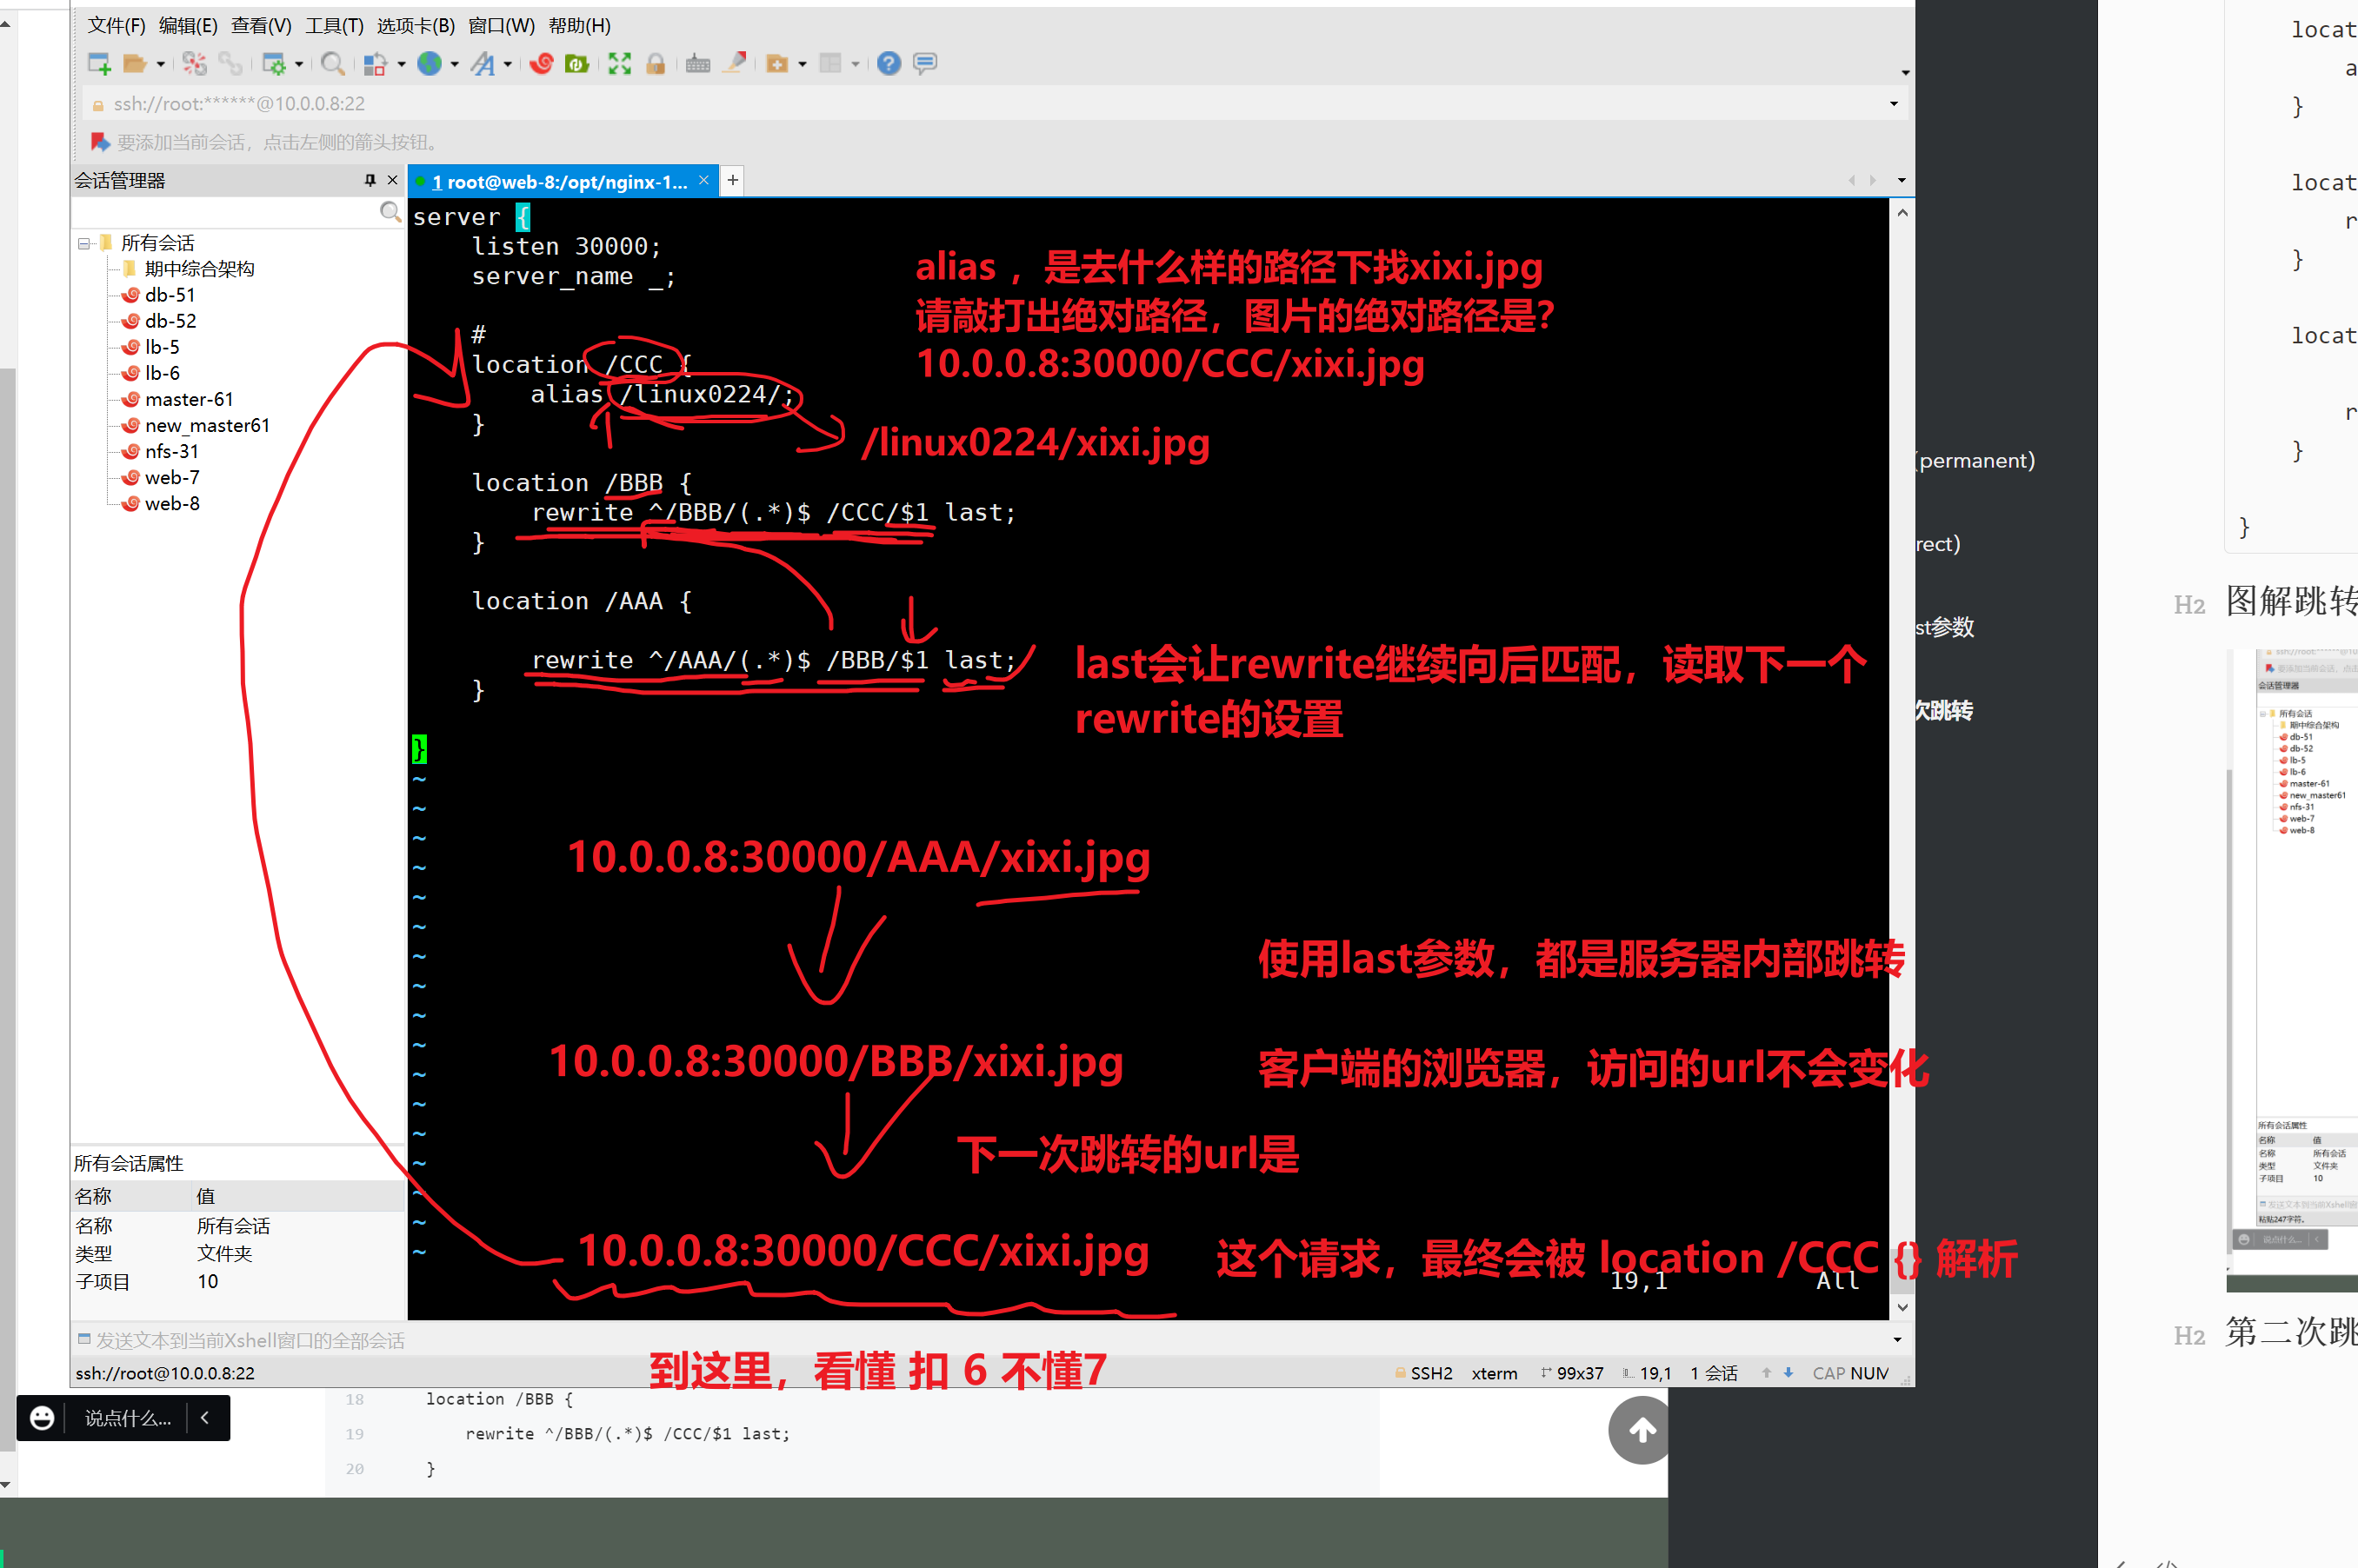The height and width of the screenshot is (1568, 2358).
Task: Open the 工具(T) menu
Action: coord(334,26)
